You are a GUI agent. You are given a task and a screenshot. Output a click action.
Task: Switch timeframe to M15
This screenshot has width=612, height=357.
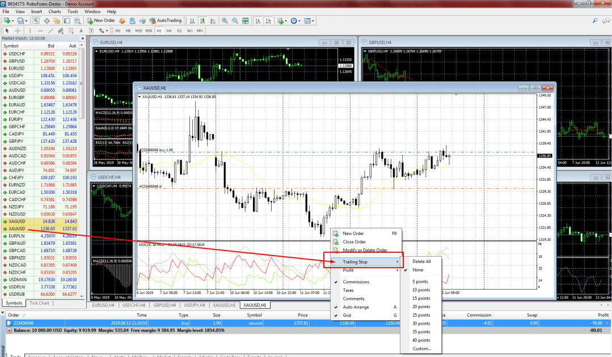click(138, 31)
